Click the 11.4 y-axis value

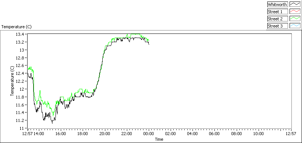pos(20,113)
